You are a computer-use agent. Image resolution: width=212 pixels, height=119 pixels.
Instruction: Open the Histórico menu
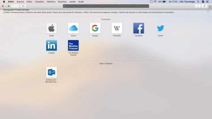pyautogui.click(x=51, y=2)
